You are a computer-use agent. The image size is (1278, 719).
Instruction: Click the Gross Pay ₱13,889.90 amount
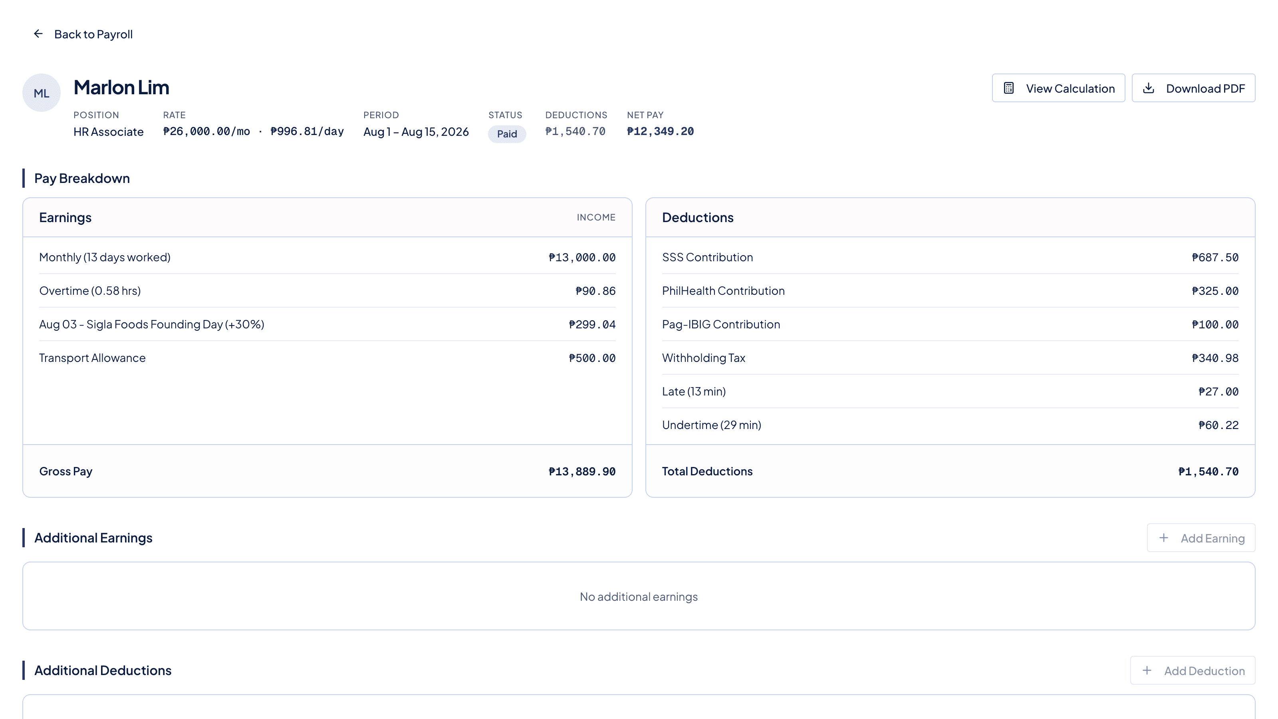pos(582,471)
